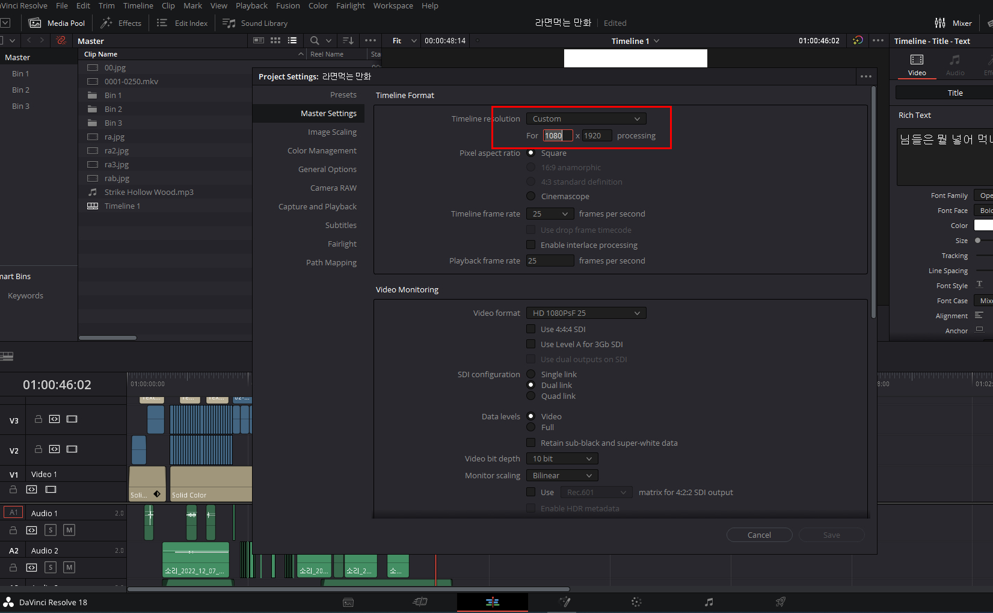The height and width of the screenshot is (613, 993).
Task: Cancel the Project Settings dialog
Action: coord(759,535)
